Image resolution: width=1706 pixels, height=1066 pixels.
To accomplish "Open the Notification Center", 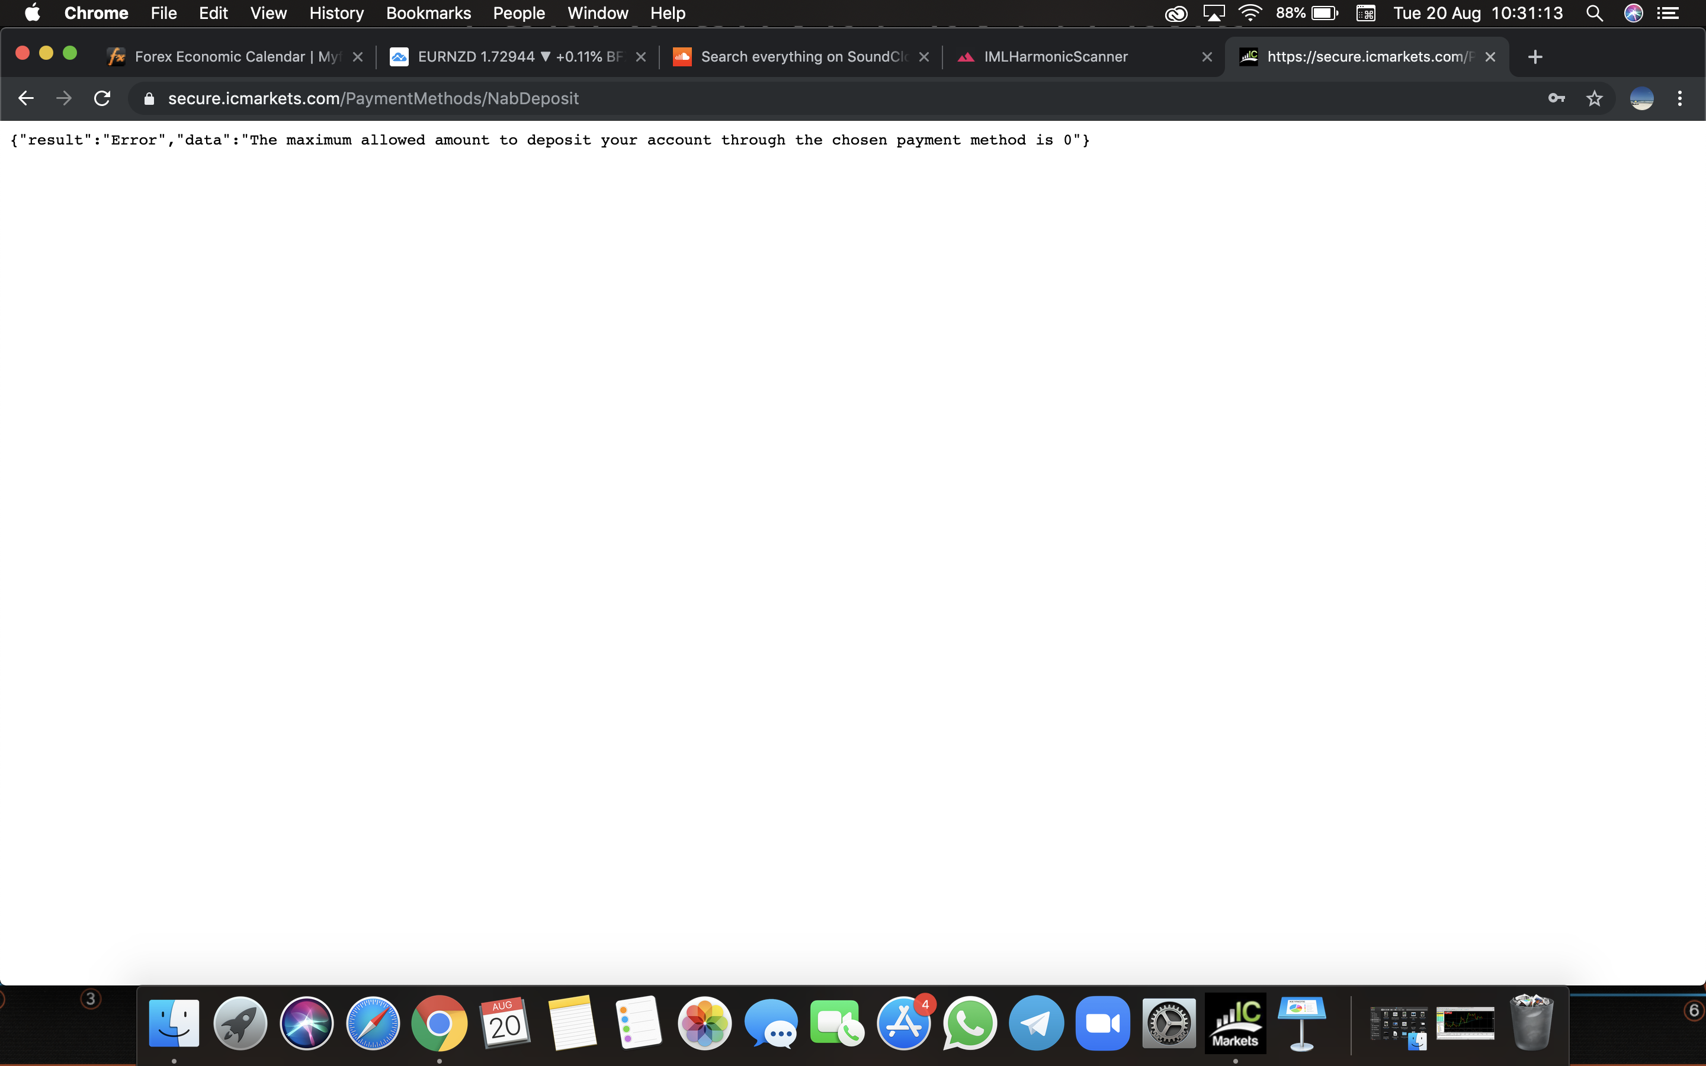I will 1668,14.
